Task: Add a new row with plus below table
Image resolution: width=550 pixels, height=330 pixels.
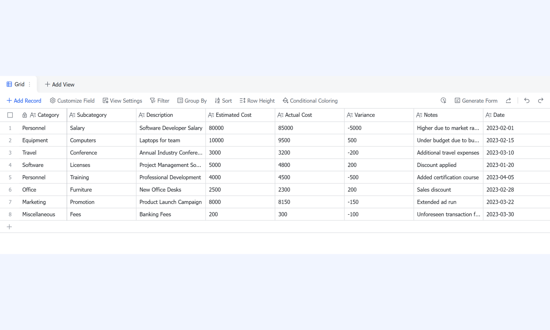Action: 9,227
